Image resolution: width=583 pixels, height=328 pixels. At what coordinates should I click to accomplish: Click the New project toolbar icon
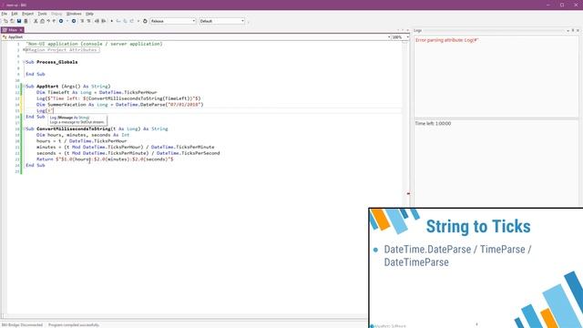(x=5, y=21)
